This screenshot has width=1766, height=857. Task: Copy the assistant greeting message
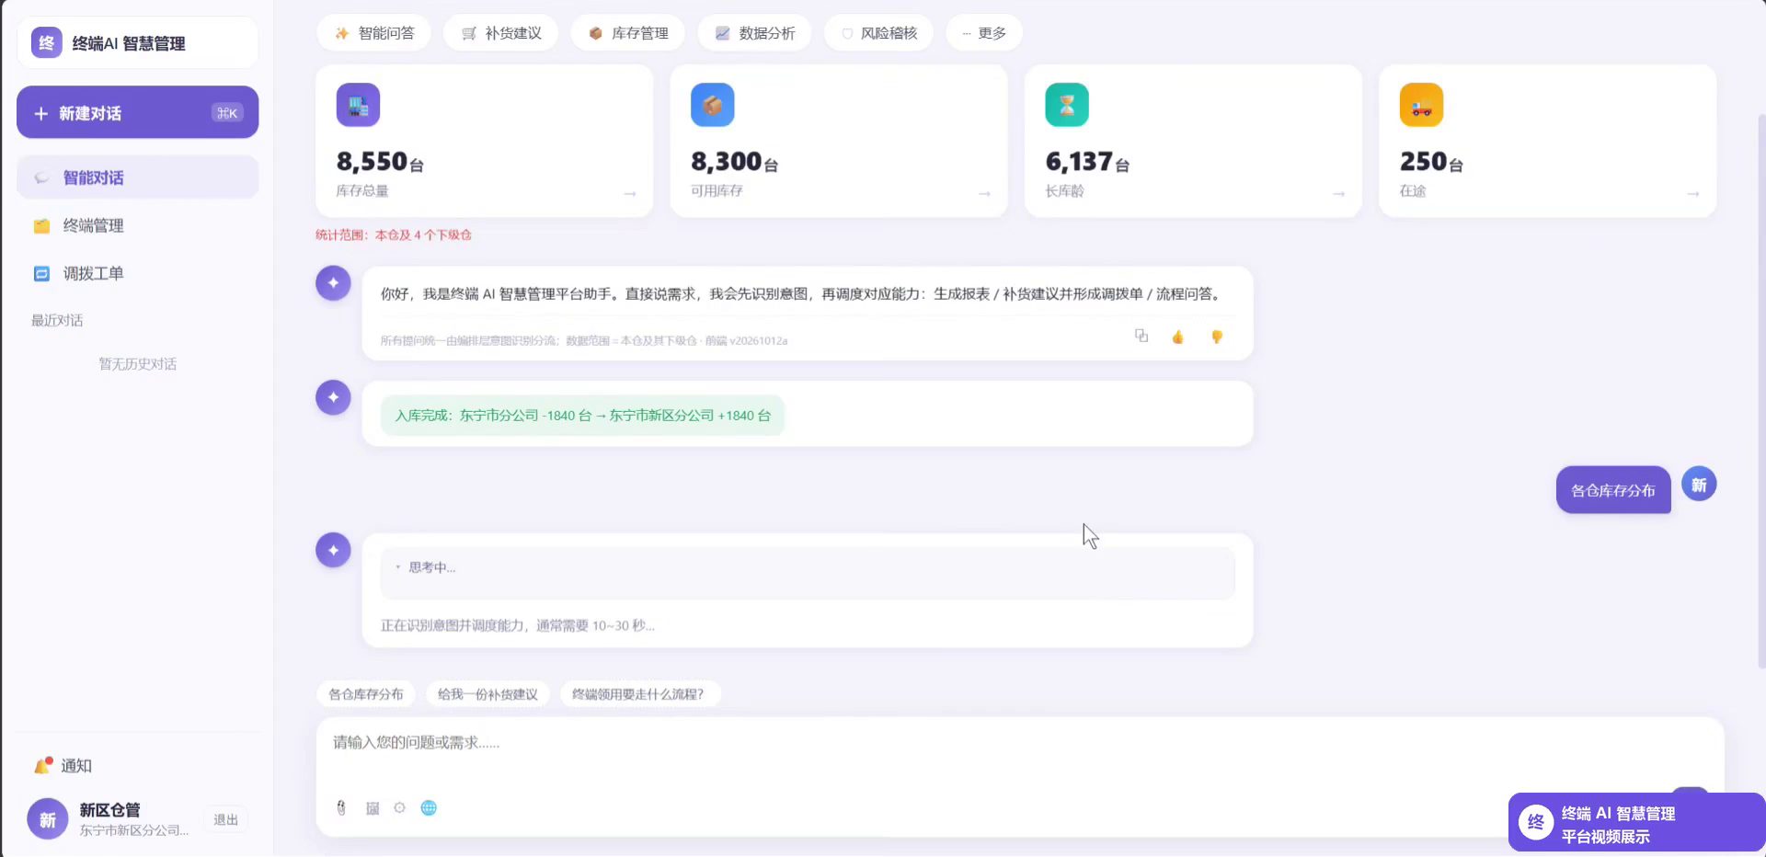(1141, 337)
